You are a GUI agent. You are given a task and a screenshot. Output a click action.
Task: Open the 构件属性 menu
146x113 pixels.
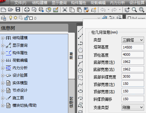[x=79, y=3]
